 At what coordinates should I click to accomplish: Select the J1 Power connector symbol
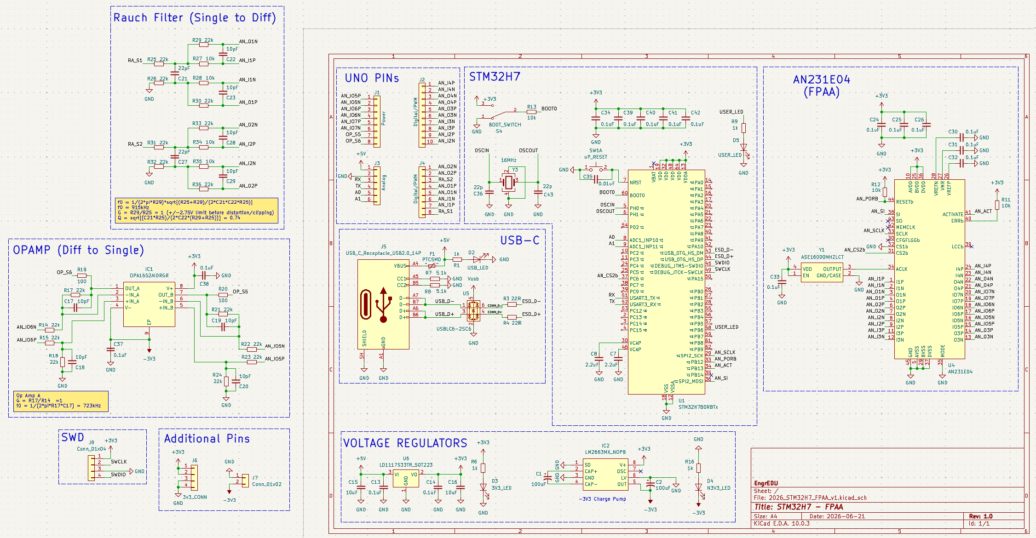(x=377, y=121)
